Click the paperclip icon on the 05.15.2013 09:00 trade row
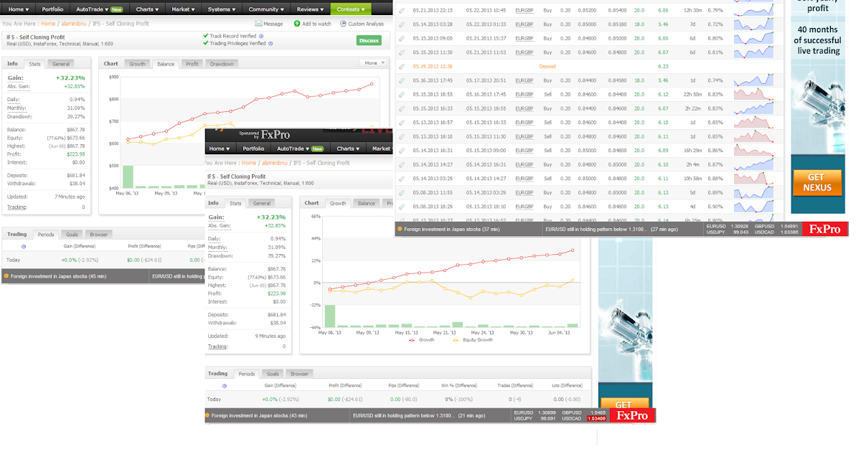 tap(401, 38)
